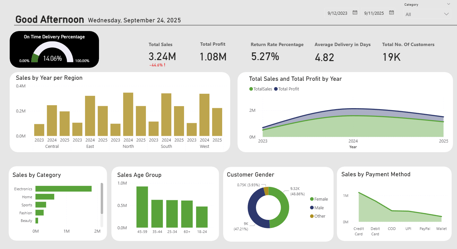Open the start date calendar picker icon
The width and height of the screenshot is (457, 249).
point(355,13)
